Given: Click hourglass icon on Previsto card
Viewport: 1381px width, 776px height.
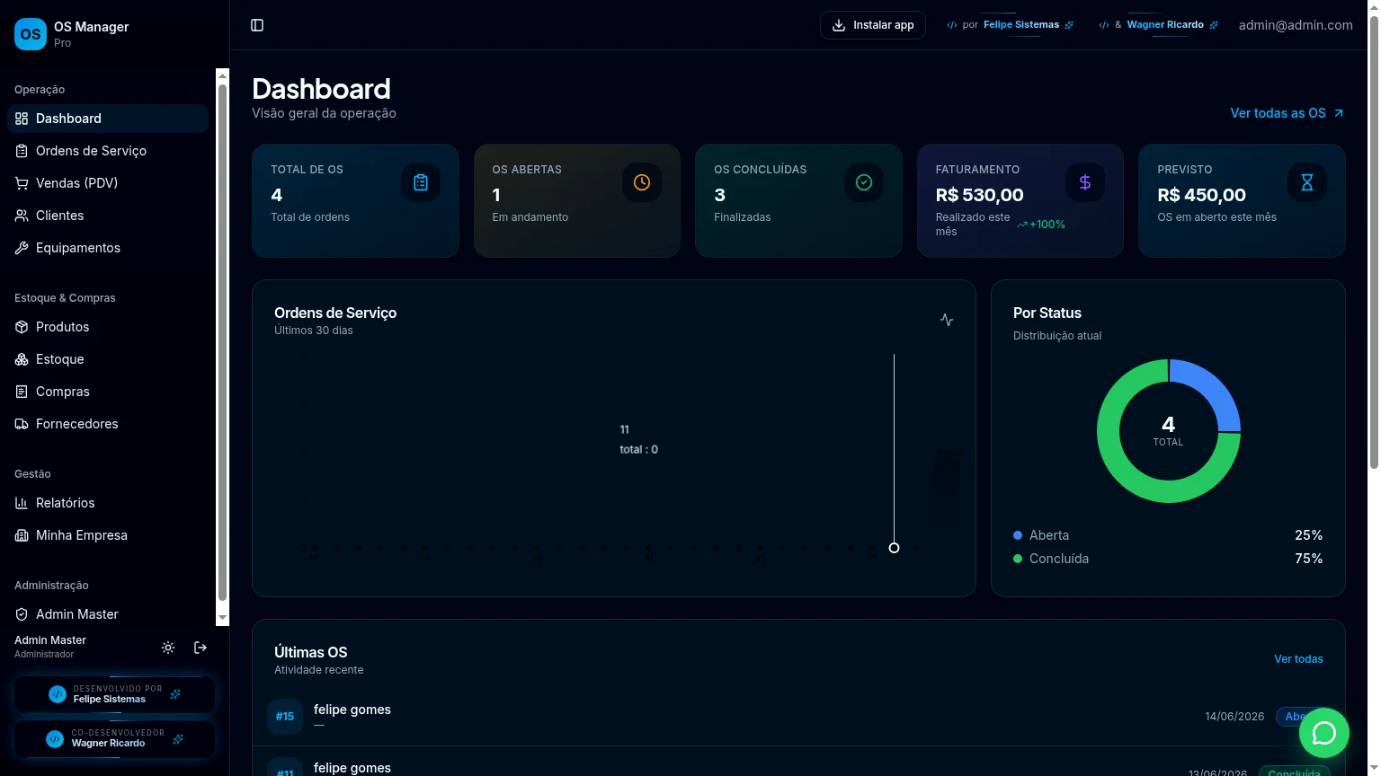Looking at the screenshot, I should 1307,182.
